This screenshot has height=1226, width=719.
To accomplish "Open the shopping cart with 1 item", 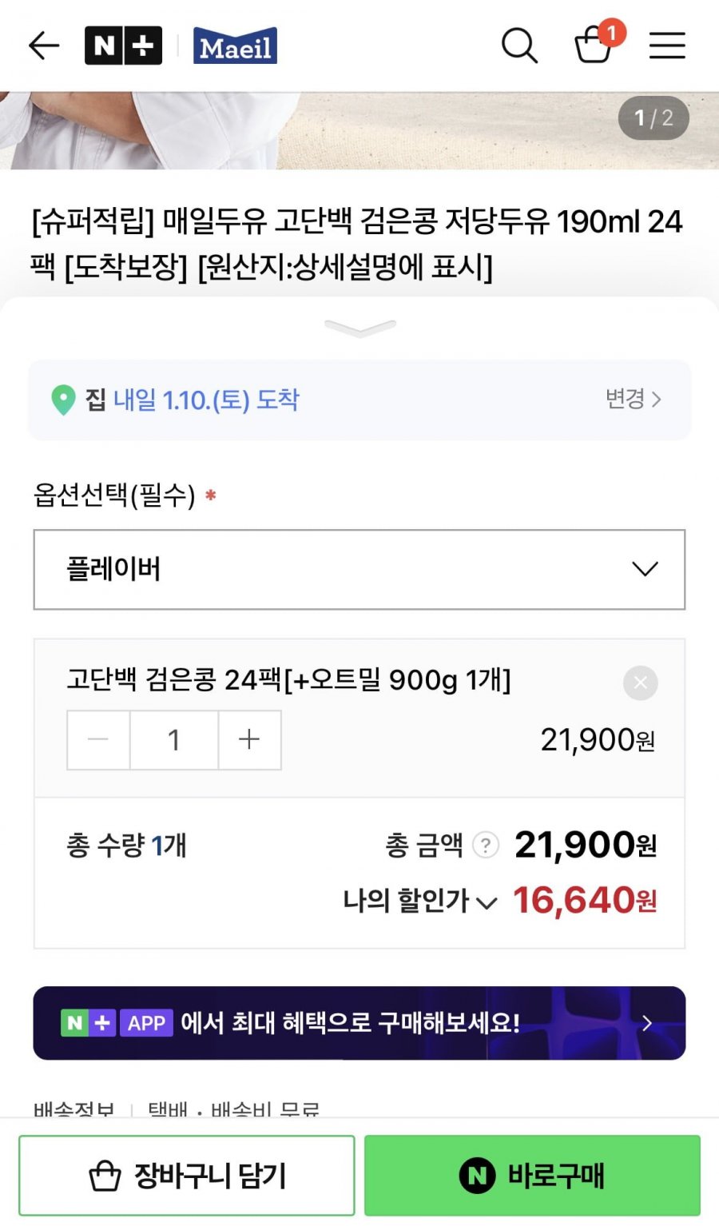I will click(x=595, y=44).
